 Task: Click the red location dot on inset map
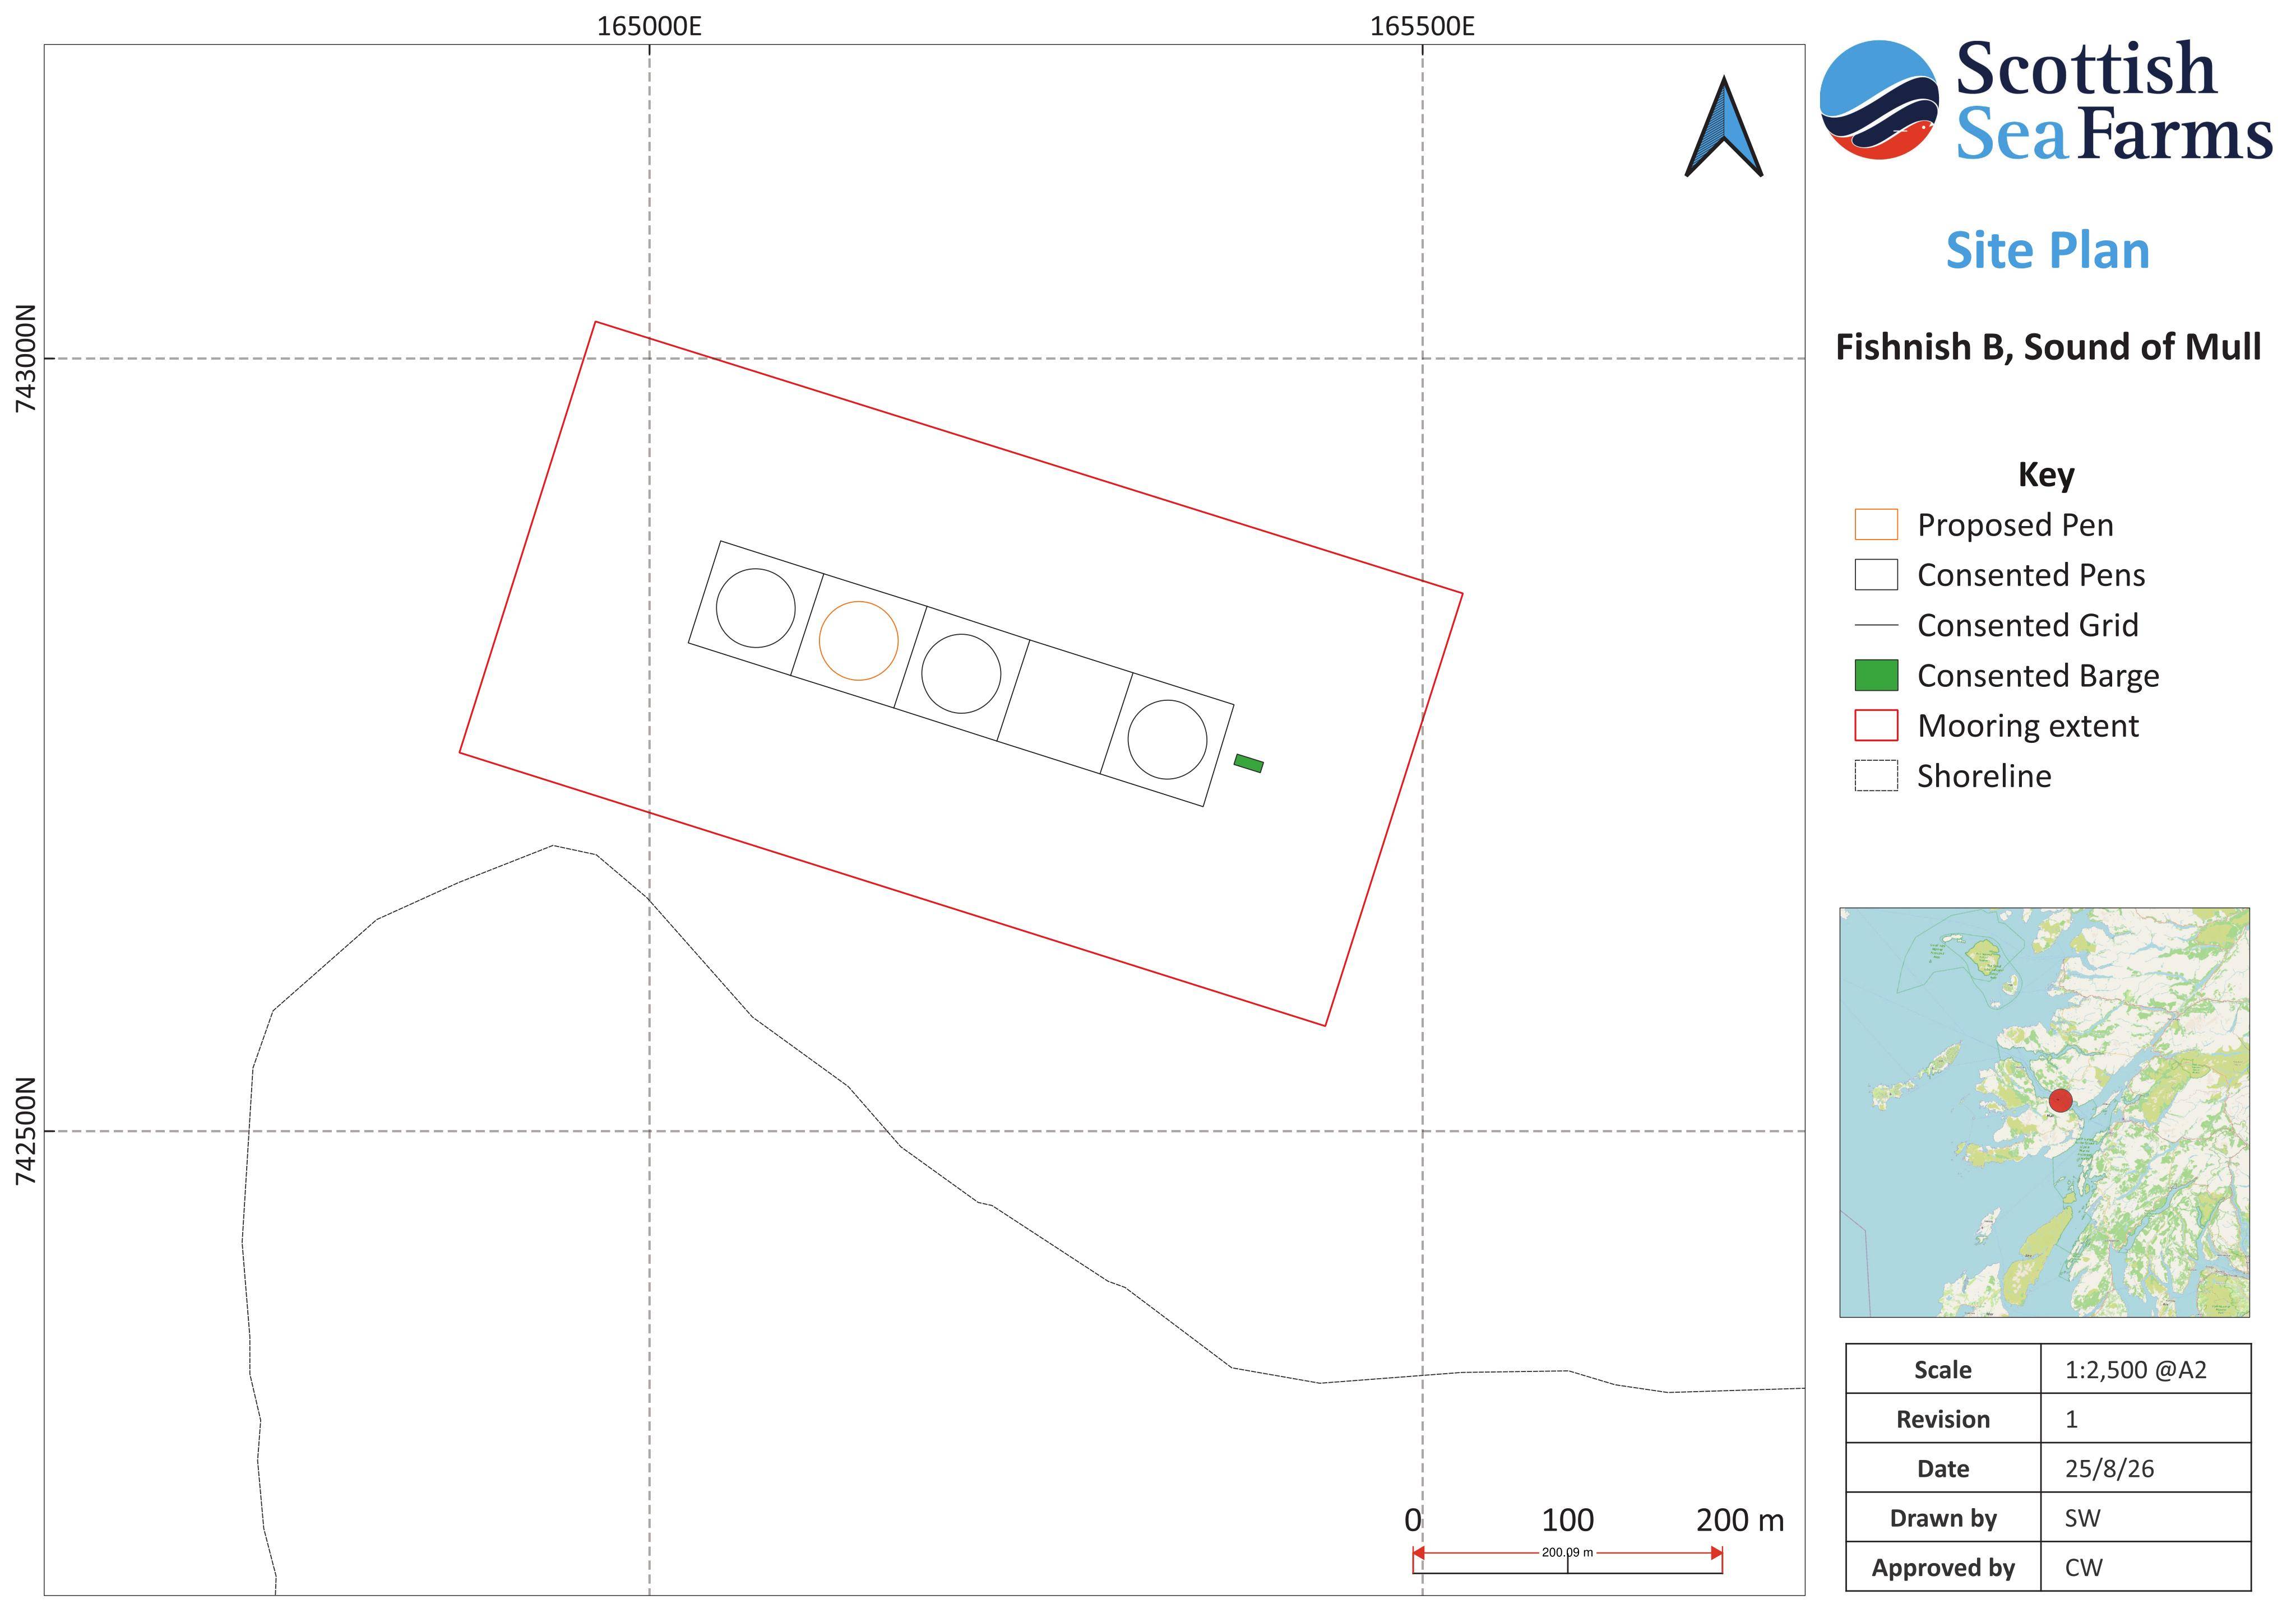tap(2060, 1100)
